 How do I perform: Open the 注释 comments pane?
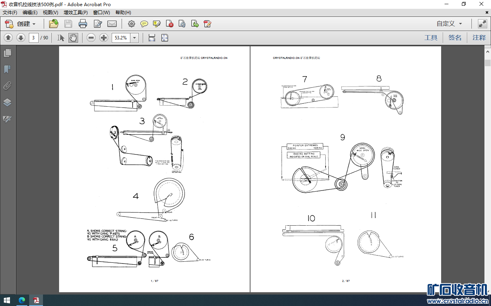coord(479,38)
